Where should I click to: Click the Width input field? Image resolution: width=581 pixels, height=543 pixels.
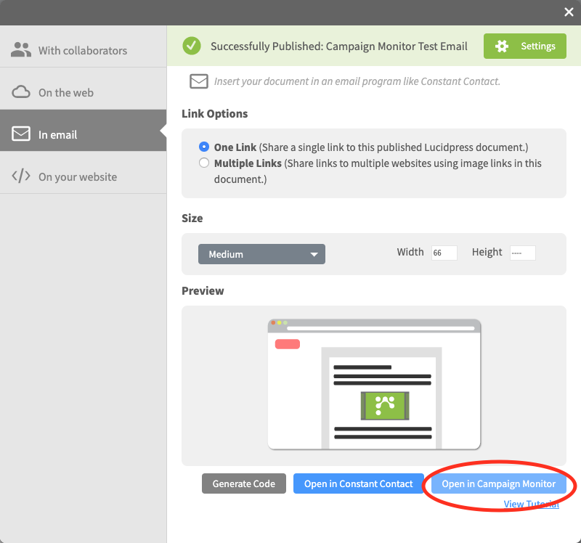[444, 253]
